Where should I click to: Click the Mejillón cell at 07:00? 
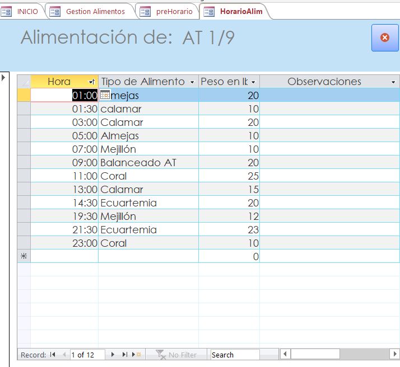pos(148,149)
